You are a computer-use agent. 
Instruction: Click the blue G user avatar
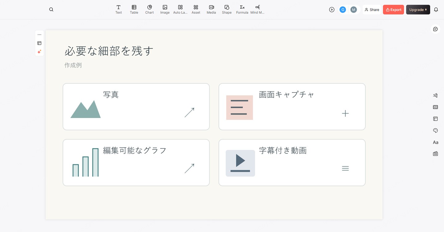(x=343, y=10)
